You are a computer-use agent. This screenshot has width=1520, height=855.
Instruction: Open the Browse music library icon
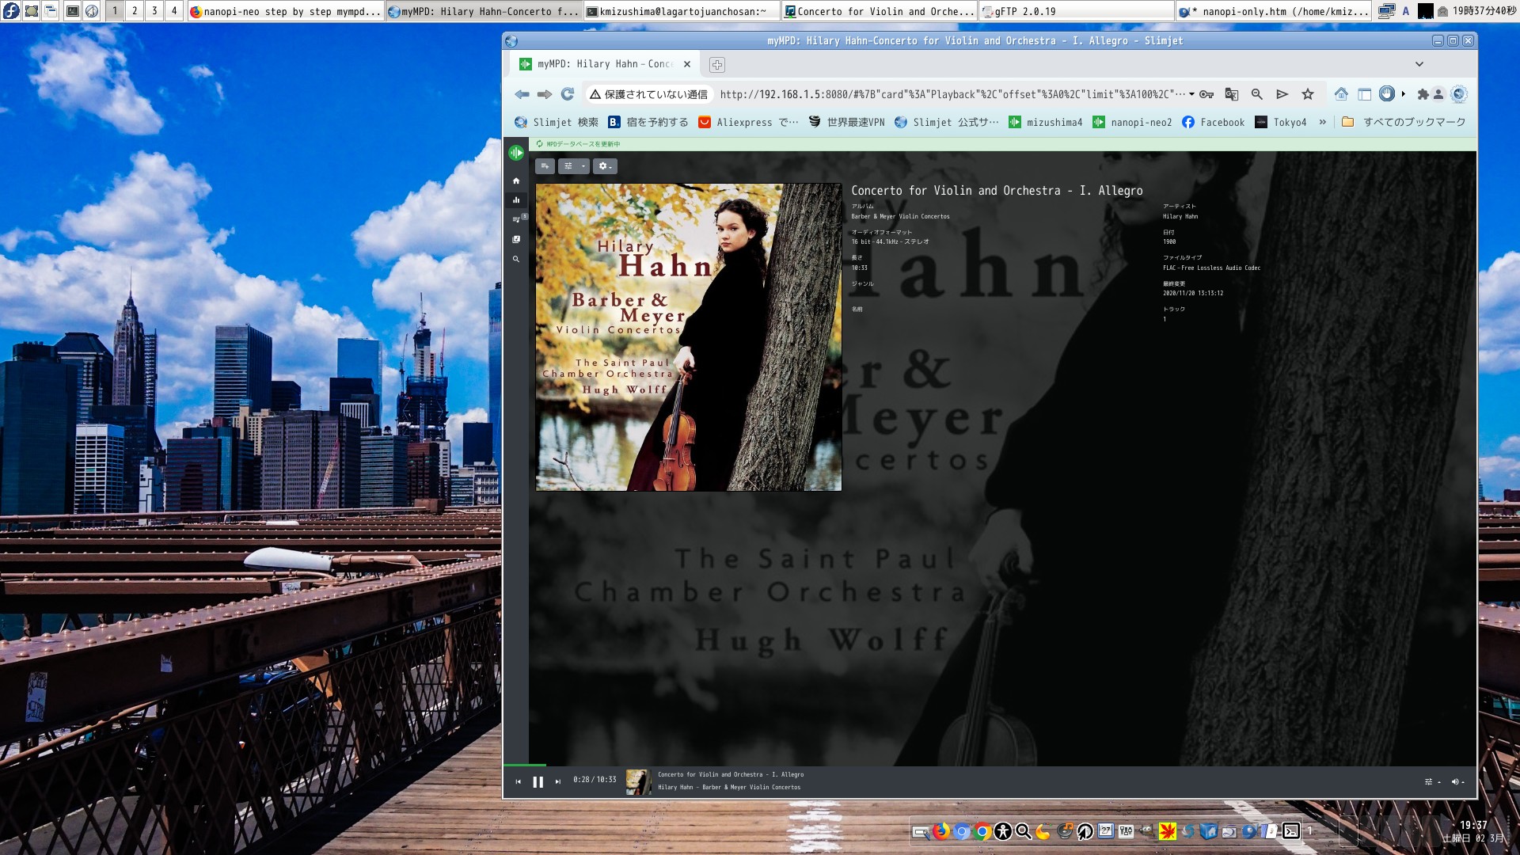(x=516, y=239)
